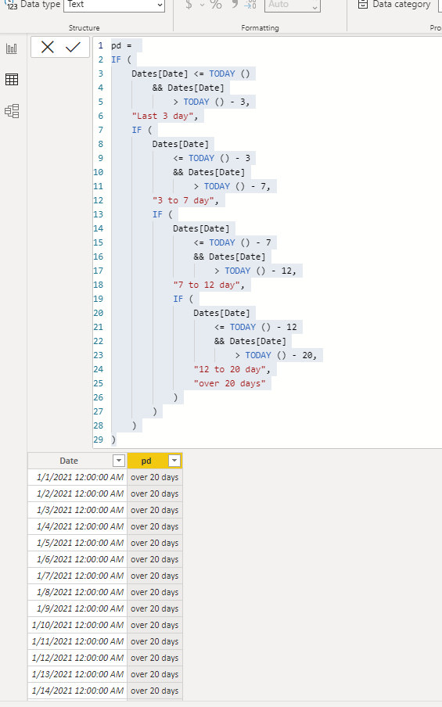442x707 pixels.
Task: Open the Date column filter dropdown
Action: 119,461
